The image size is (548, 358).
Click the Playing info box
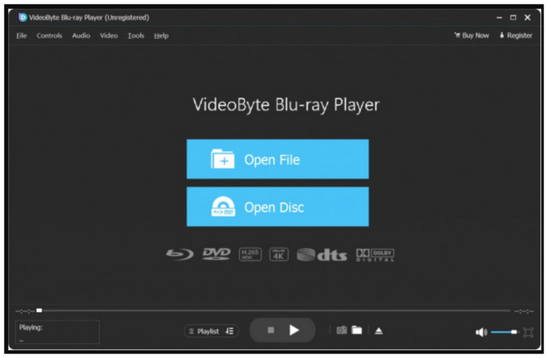(x=57, y=332)
